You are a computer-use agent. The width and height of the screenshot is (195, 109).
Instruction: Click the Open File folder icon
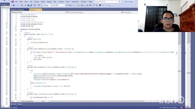[26, 5]
